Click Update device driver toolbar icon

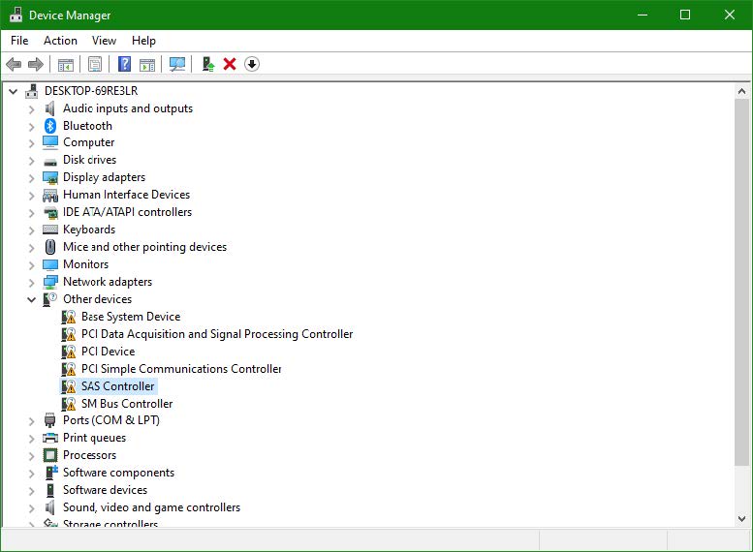208,64
